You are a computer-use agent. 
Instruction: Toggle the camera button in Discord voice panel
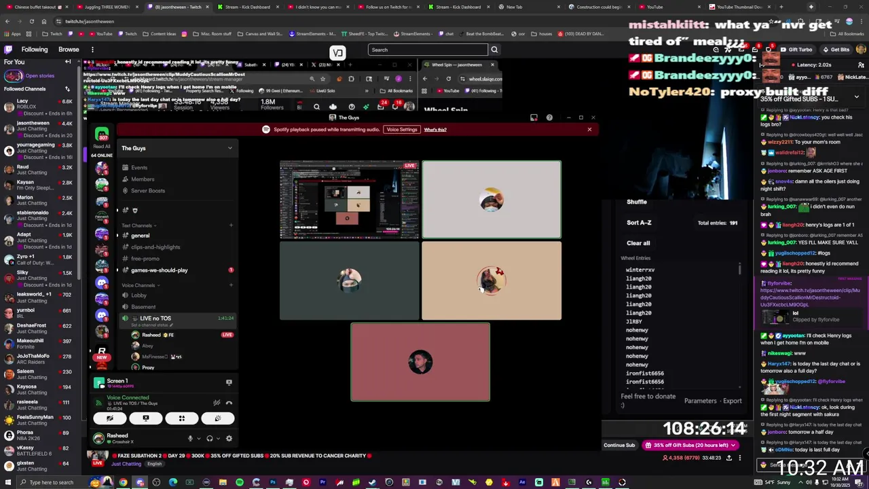click(109, 418)
